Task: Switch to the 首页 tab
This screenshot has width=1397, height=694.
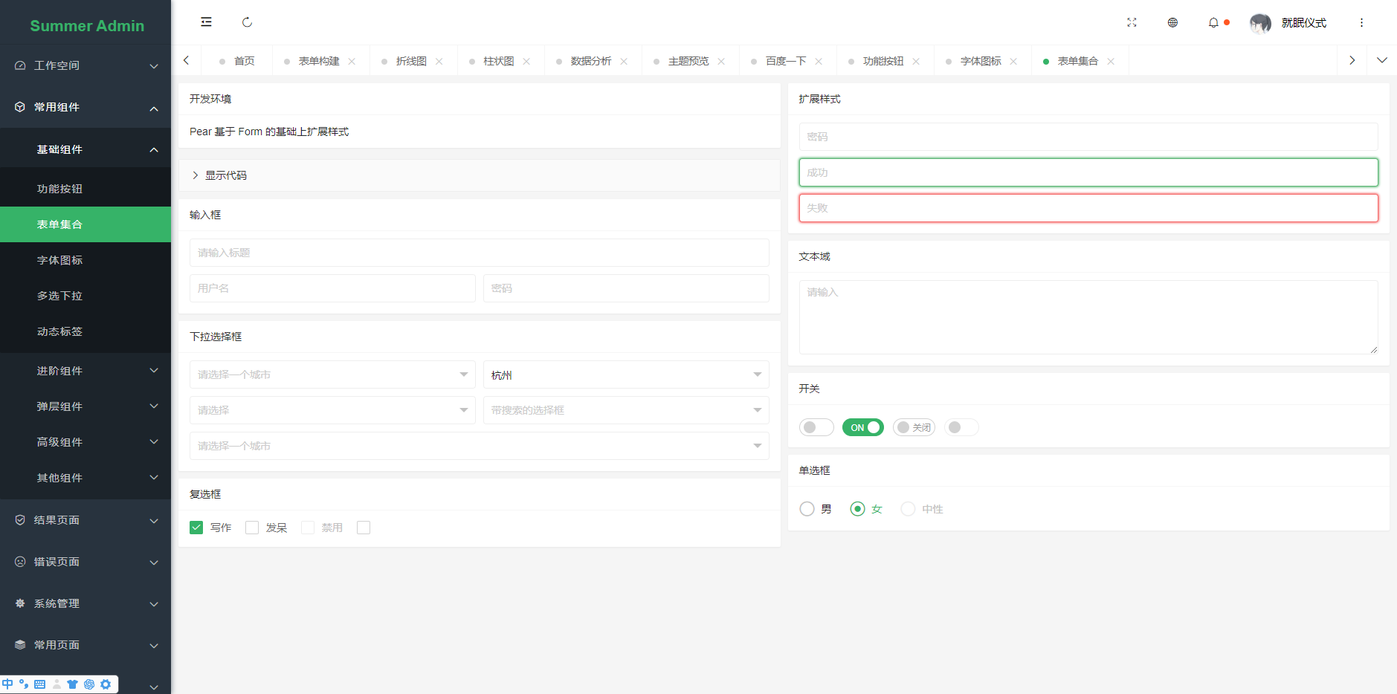Action: [243, 60]
